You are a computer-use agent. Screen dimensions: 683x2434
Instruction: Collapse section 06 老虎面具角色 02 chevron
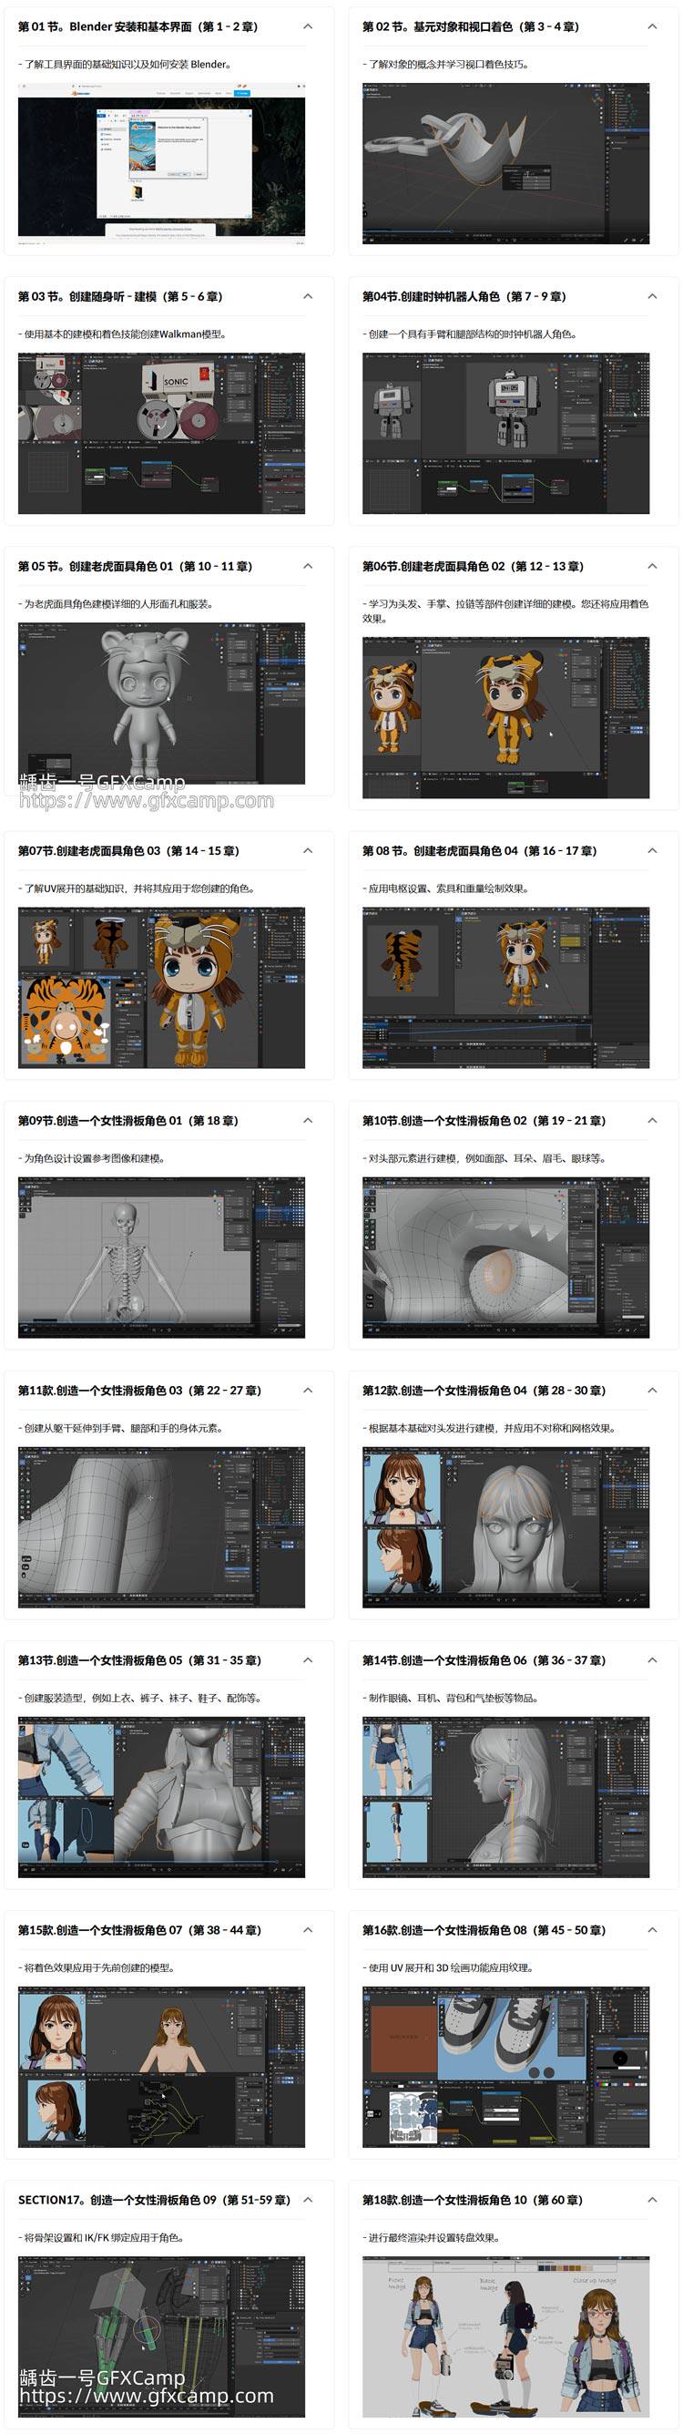(652, 567)
